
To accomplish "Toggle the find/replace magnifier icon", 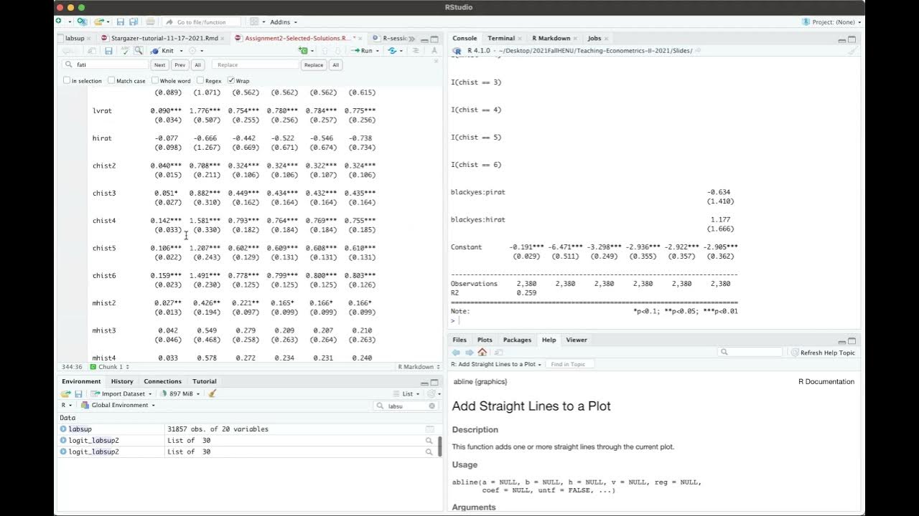I will click(x=138, y=51).
